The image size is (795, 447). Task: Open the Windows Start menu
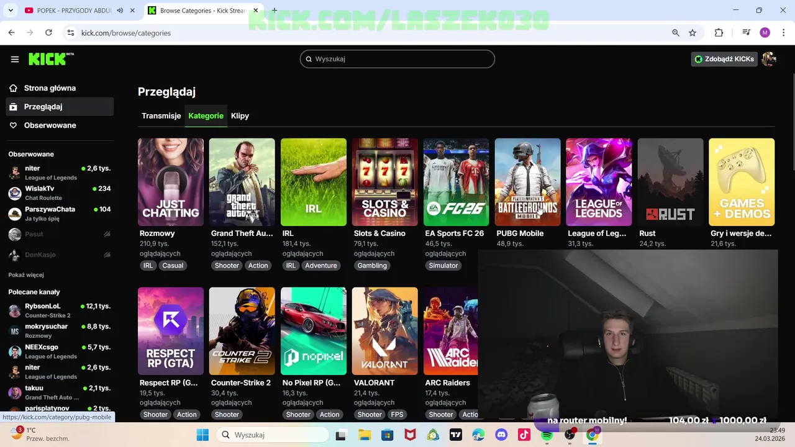coord(202,435)
